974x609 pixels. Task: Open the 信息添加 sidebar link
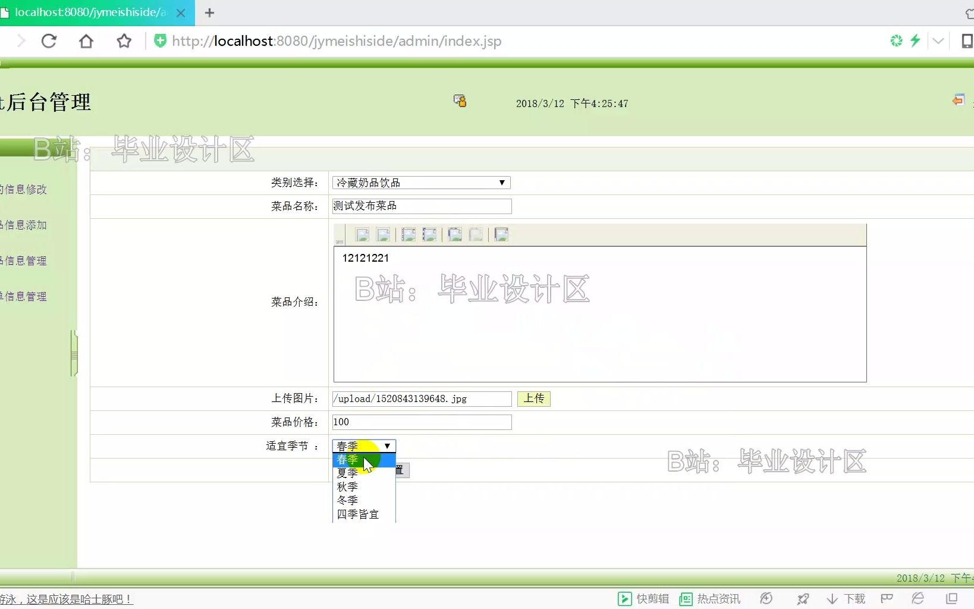pos(24,225)
